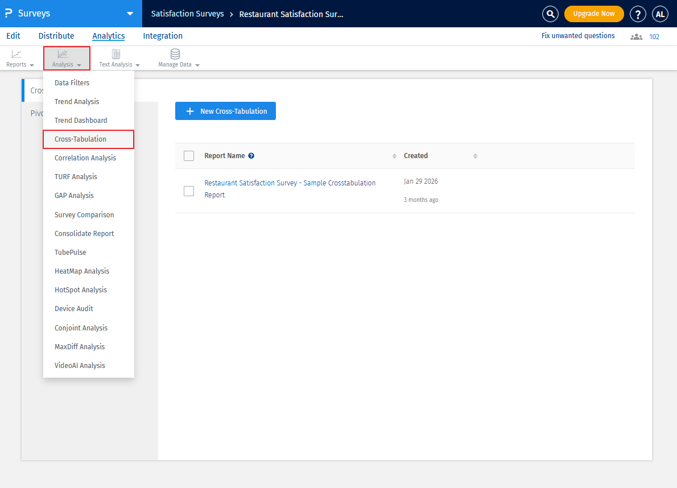Expand the Text Analysis dropdown arrow
The width and height of the screenshot is (677, 488).
(138, 65)
